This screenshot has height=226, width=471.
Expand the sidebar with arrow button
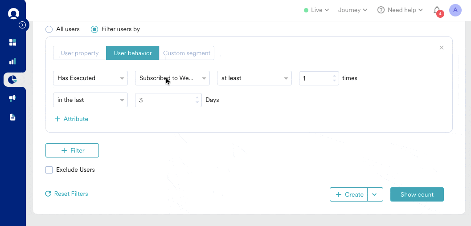click(22, 25)
